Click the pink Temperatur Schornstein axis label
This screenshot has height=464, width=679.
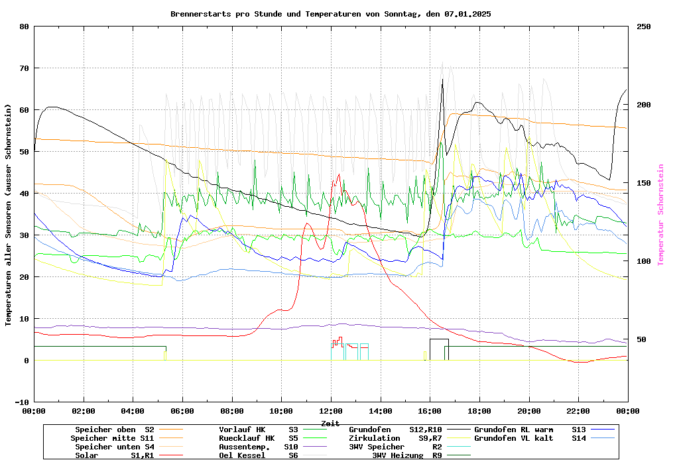click(x=660, y=215)
